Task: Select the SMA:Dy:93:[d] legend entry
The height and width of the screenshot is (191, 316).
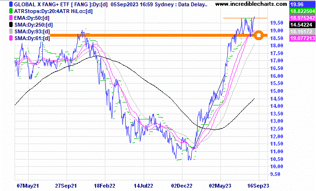Action: [x=32, y=31]
